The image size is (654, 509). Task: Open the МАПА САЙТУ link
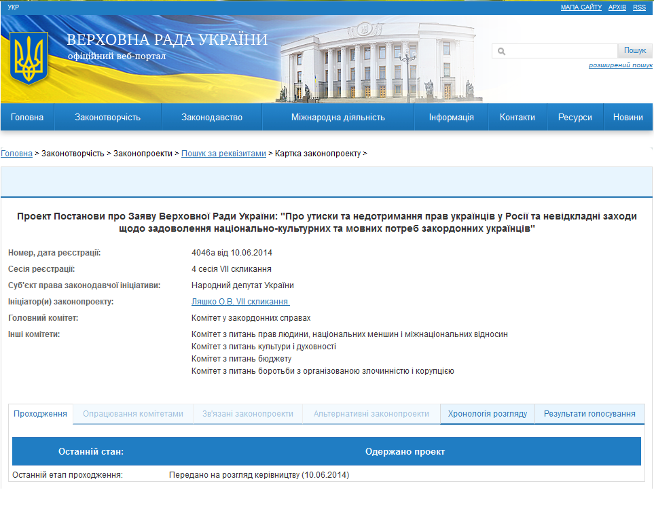coord(581,7)
